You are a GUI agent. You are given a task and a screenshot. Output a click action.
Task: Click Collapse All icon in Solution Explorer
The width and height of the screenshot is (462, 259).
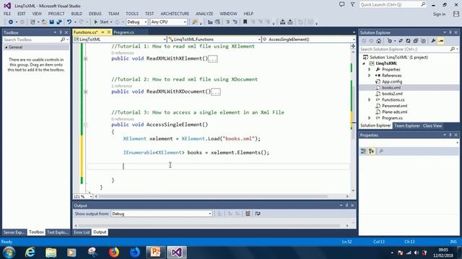416,41
